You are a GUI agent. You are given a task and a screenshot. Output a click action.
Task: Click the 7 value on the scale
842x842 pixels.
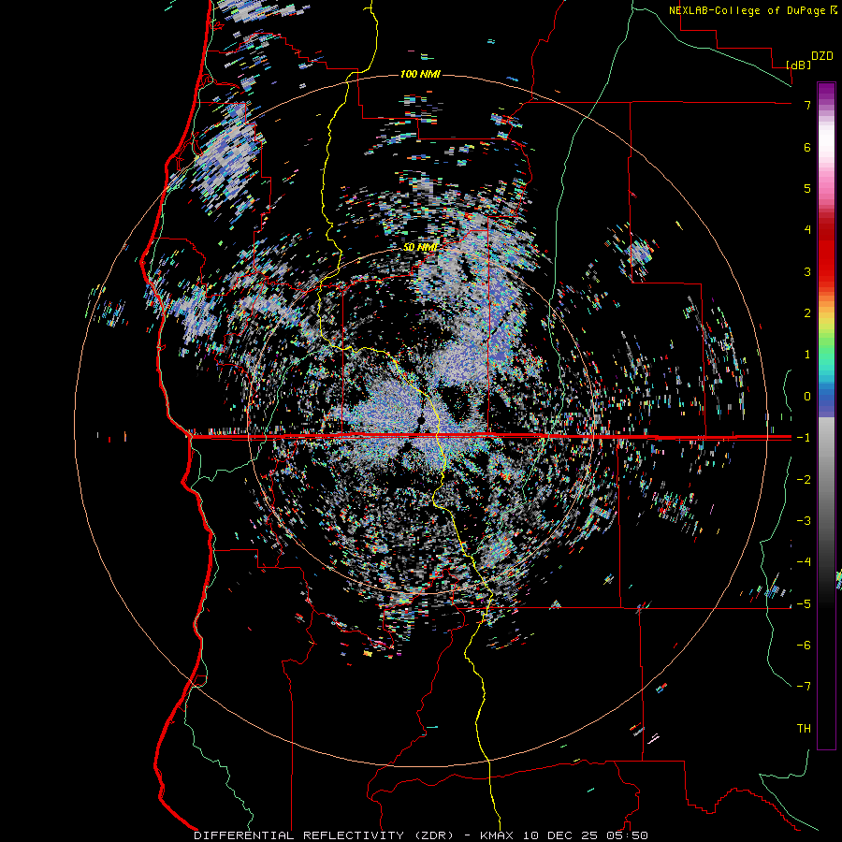pos(807,105)
